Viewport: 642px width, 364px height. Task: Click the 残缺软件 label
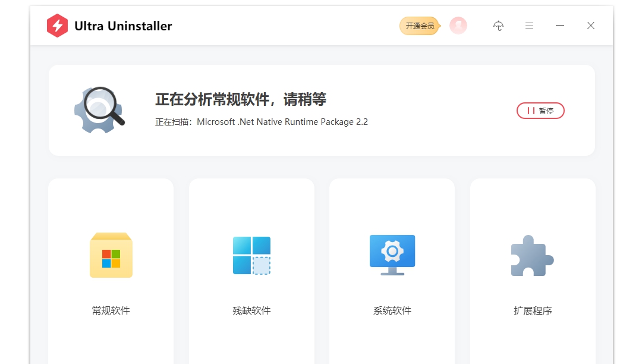pos(251,311)
